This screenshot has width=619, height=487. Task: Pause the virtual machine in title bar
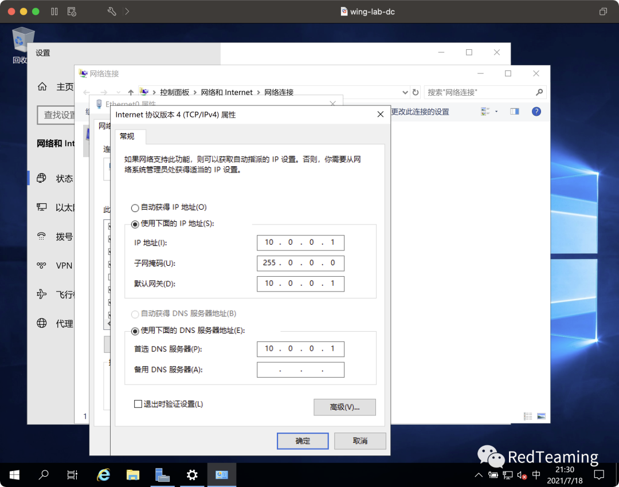click(54, 11)
